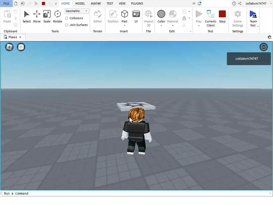Expand the Part dropdown arrow
Viewport: 273px width, 205px height.
point(125,26)
